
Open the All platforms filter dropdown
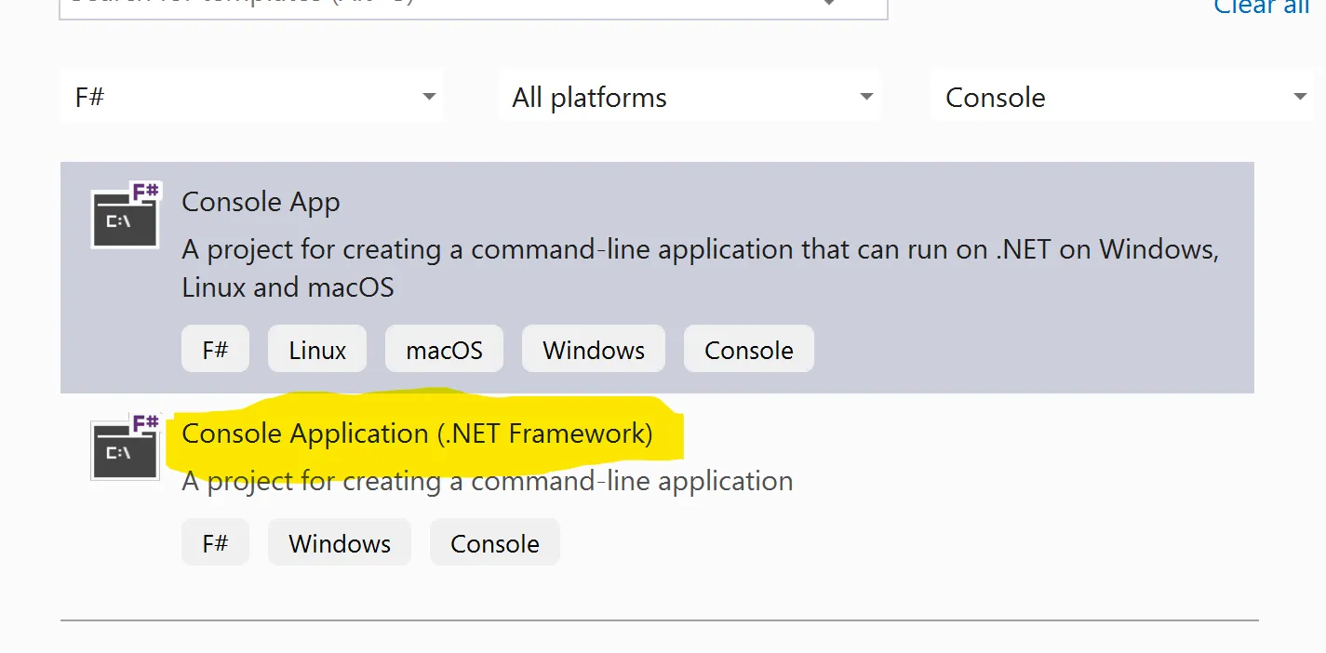pos(690,97)
